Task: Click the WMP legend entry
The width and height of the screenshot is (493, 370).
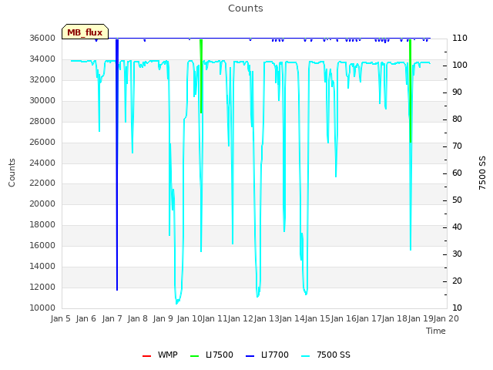Action: point(160,355)
